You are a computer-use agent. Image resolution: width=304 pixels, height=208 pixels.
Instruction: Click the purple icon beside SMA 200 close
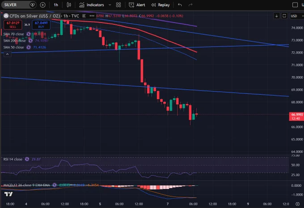click(x=30, y=41)
